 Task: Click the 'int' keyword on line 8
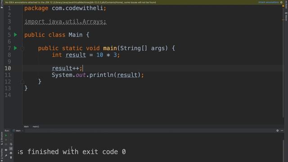pos(57,55)
